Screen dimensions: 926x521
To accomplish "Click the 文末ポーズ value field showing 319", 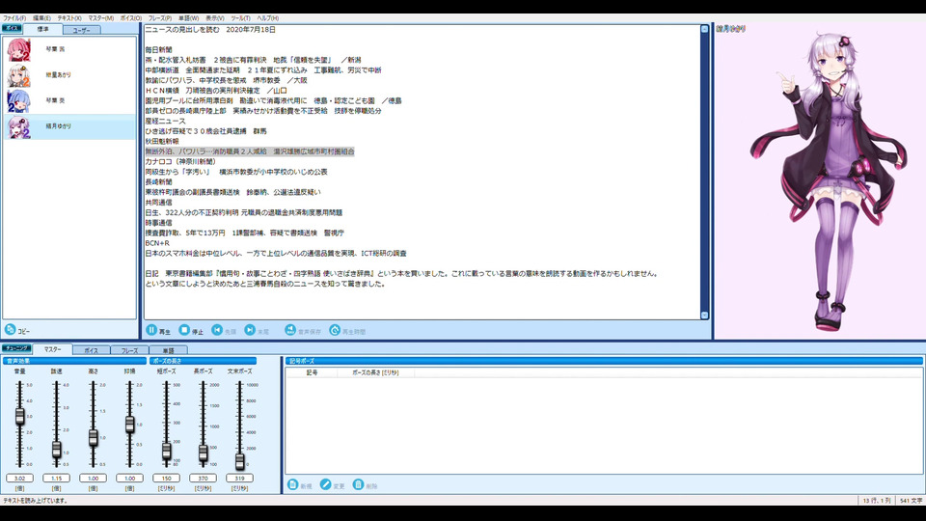I will pyautogui.click(x=239, y=478).
